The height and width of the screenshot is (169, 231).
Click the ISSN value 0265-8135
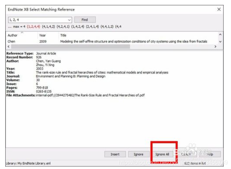(x=44, y=91)
